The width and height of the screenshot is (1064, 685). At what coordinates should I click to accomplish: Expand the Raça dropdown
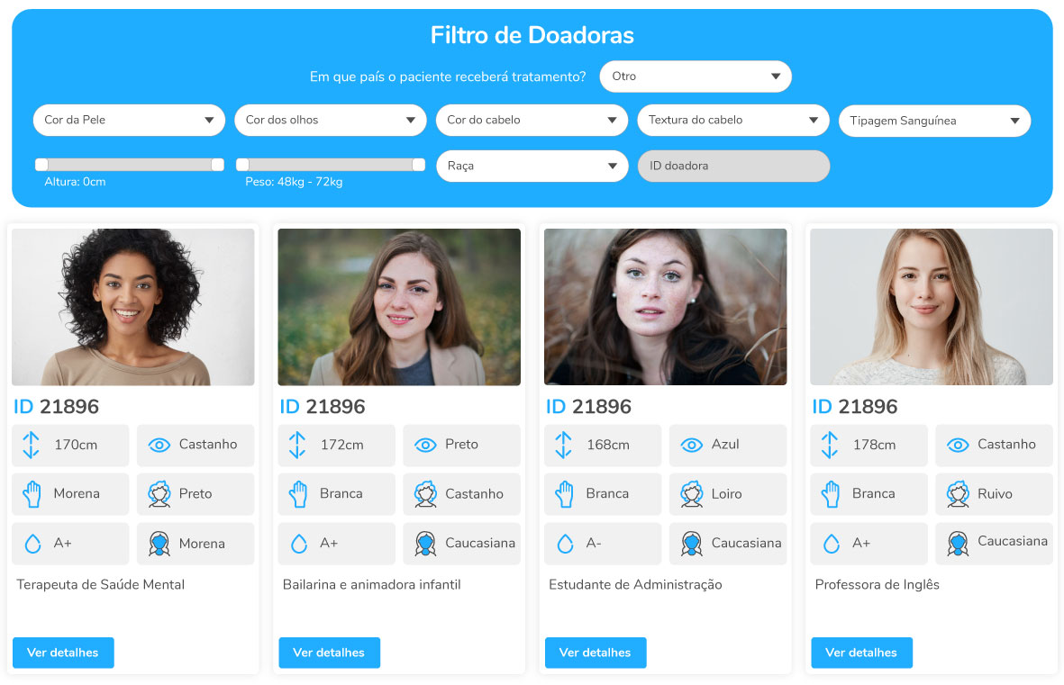tap(532, 167)
